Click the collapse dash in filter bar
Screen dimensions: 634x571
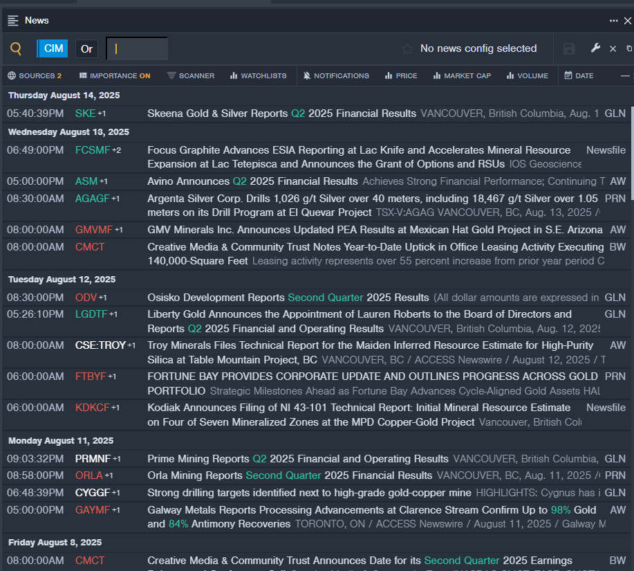click(625, 75)
